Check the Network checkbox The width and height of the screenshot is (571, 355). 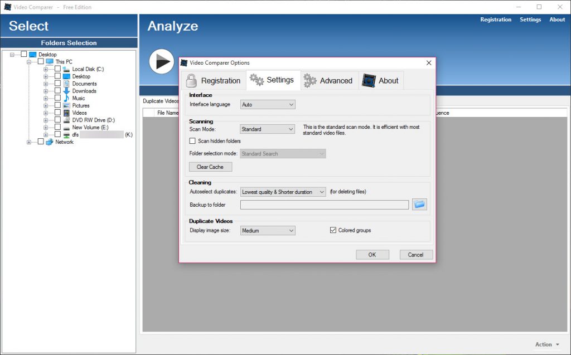coord(41,141)
